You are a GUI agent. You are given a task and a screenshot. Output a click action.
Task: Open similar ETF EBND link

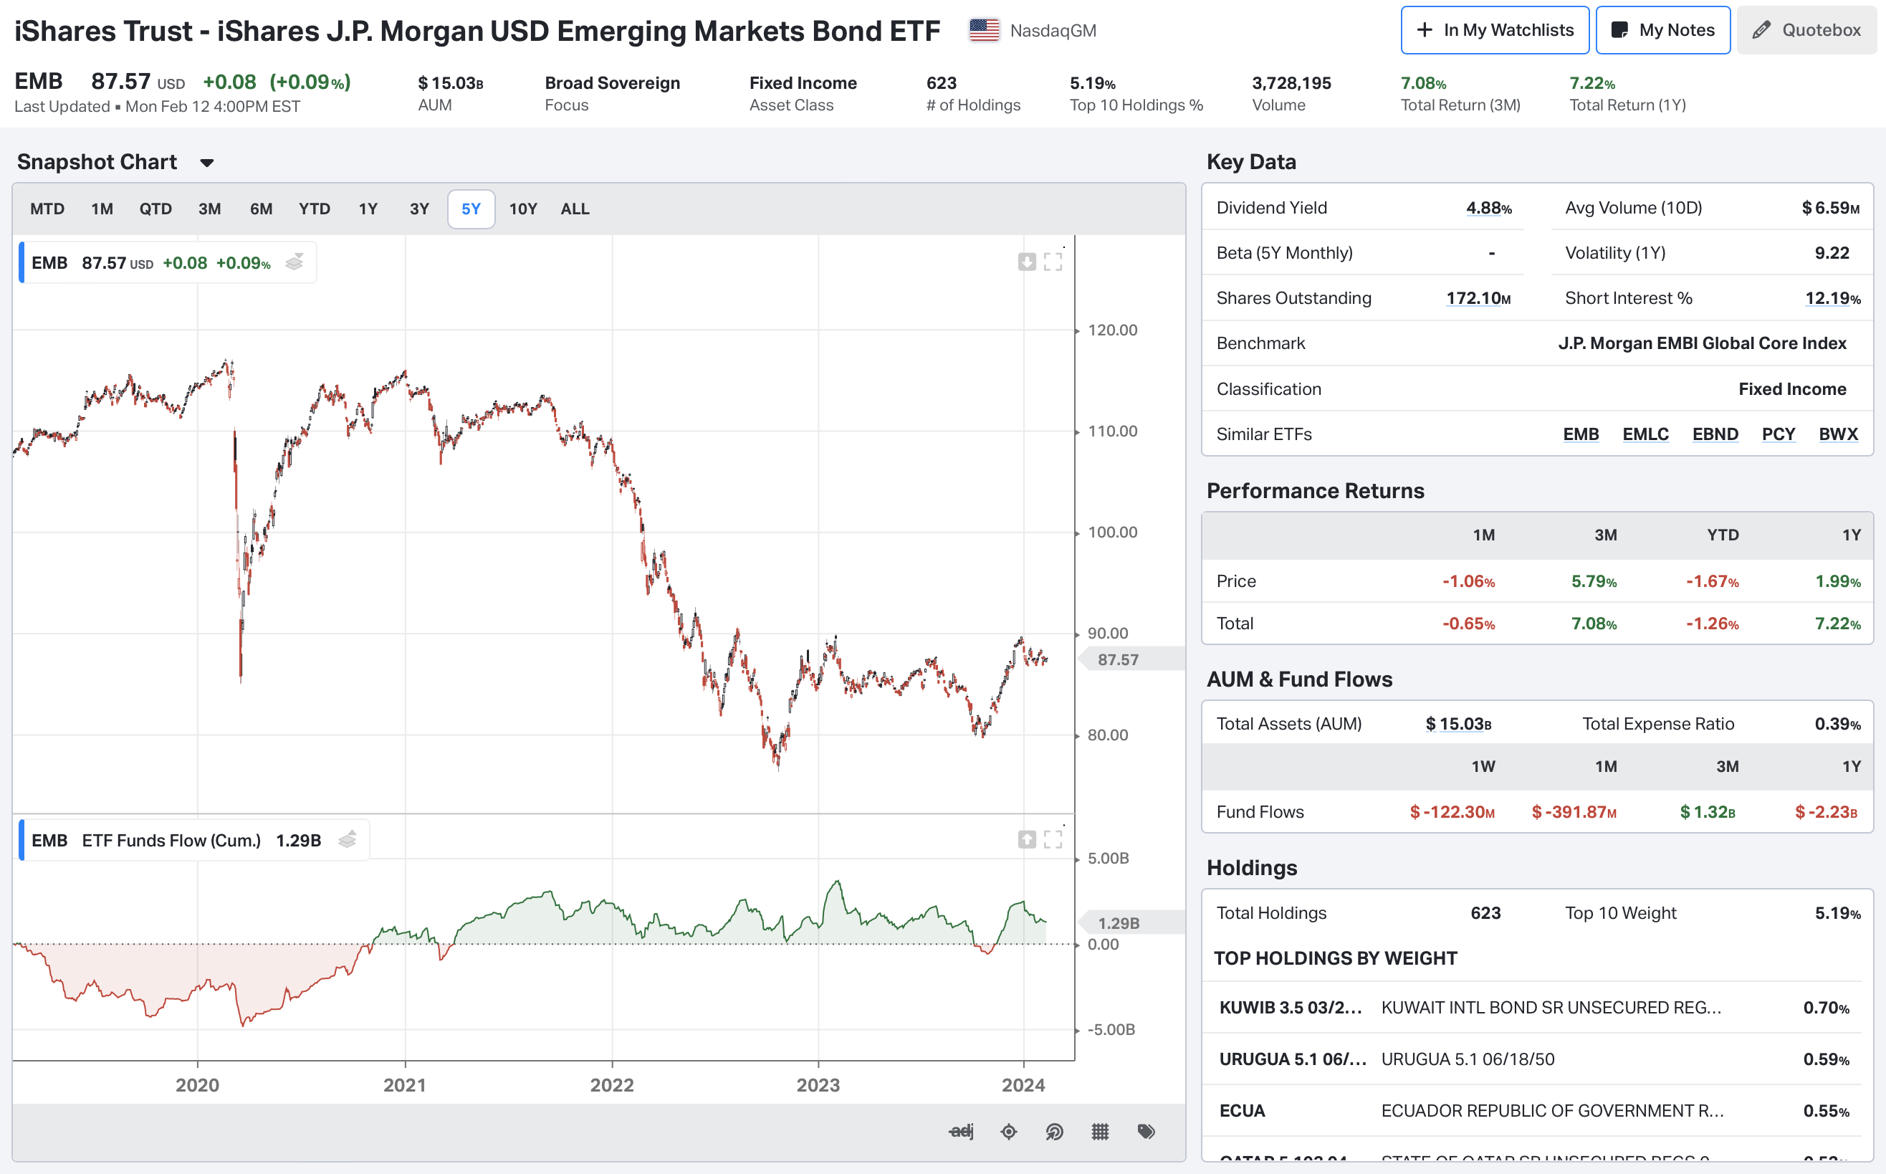1715,434
